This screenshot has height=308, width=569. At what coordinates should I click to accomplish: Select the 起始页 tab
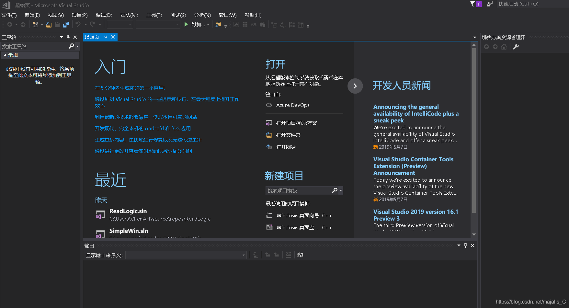(x=92, y=37)
